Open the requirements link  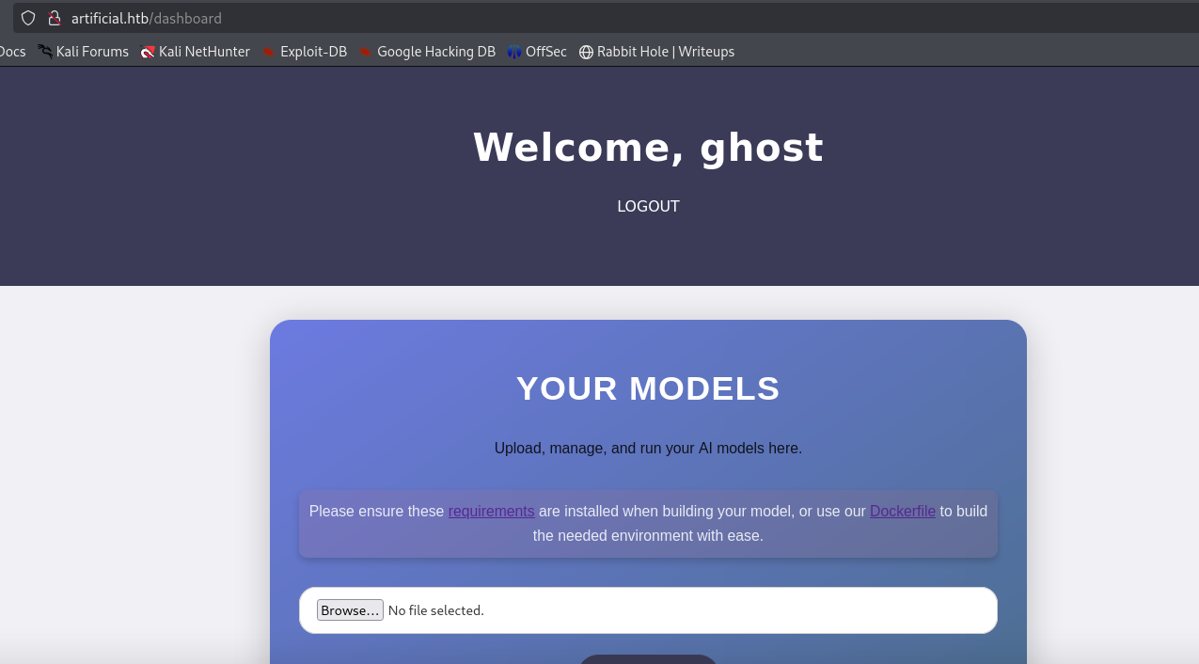point(491,512)
